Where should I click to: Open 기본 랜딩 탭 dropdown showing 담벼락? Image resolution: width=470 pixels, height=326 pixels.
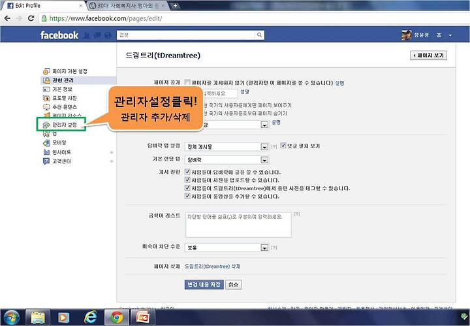point(227,160)
